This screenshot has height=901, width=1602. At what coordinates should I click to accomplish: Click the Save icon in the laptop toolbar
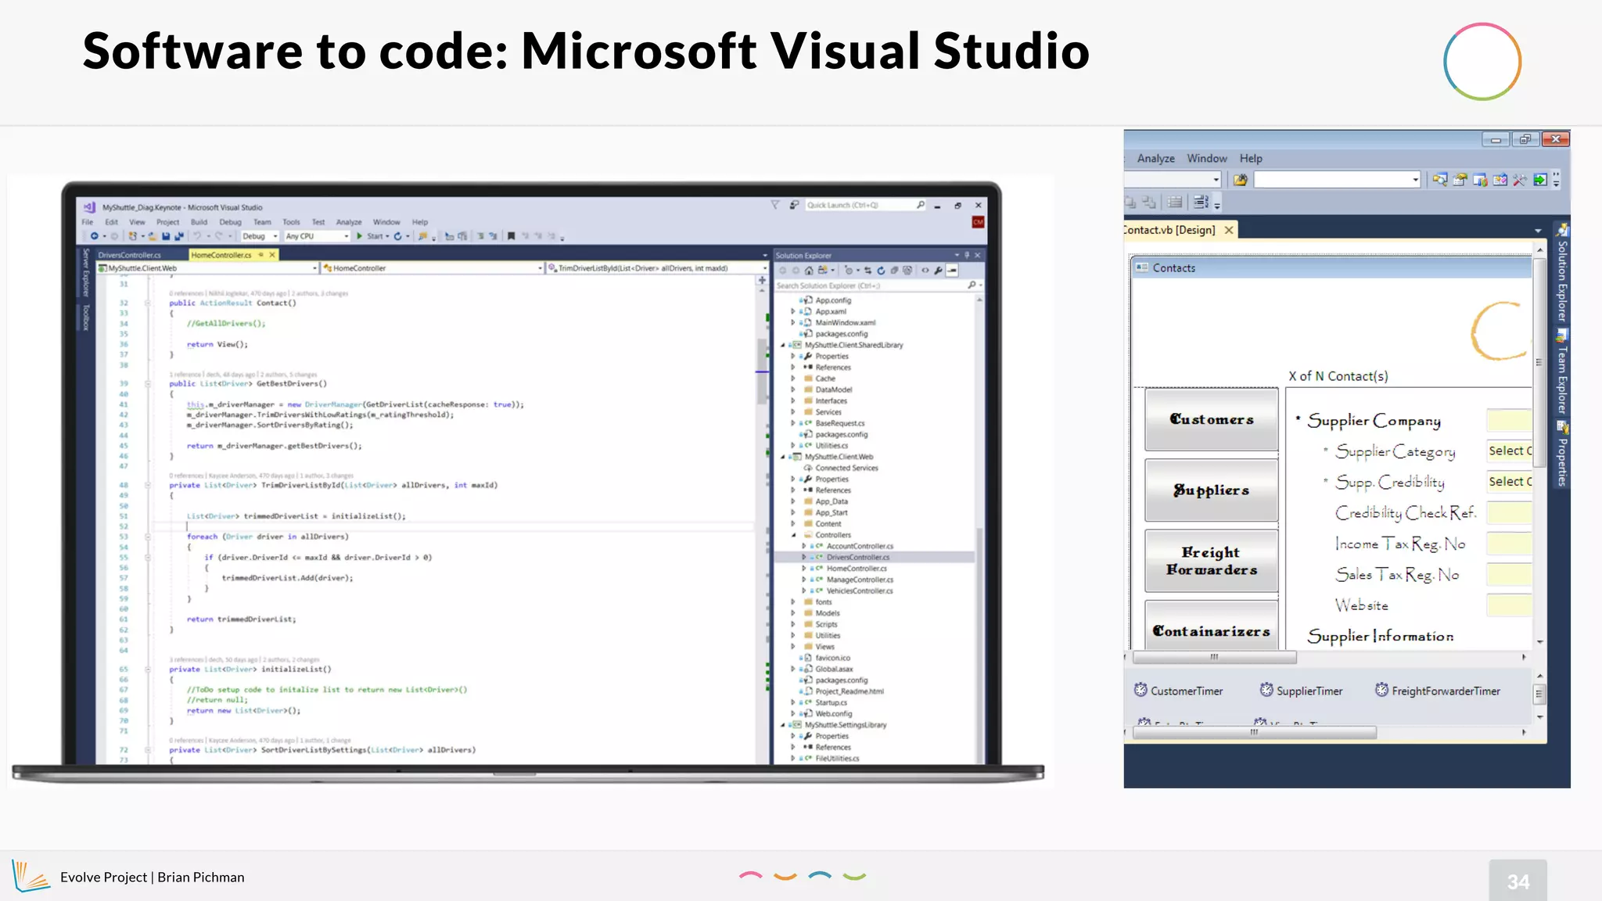pos(166,236)
